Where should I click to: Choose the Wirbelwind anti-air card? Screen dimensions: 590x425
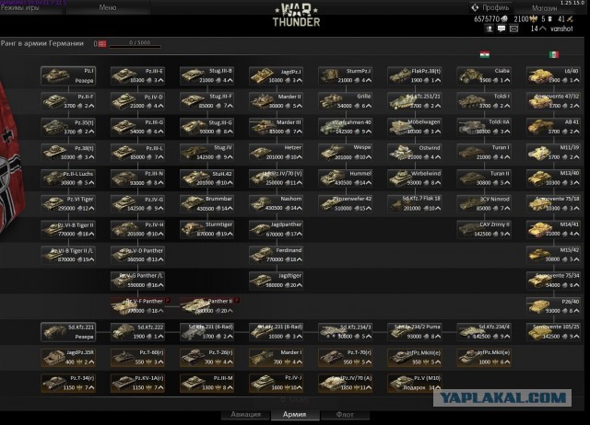pyautogui.click(x=414, y=178)
